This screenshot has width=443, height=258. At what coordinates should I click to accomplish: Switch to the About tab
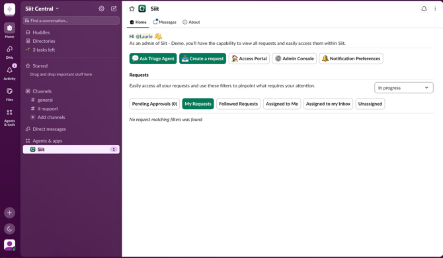coord(191,22)
